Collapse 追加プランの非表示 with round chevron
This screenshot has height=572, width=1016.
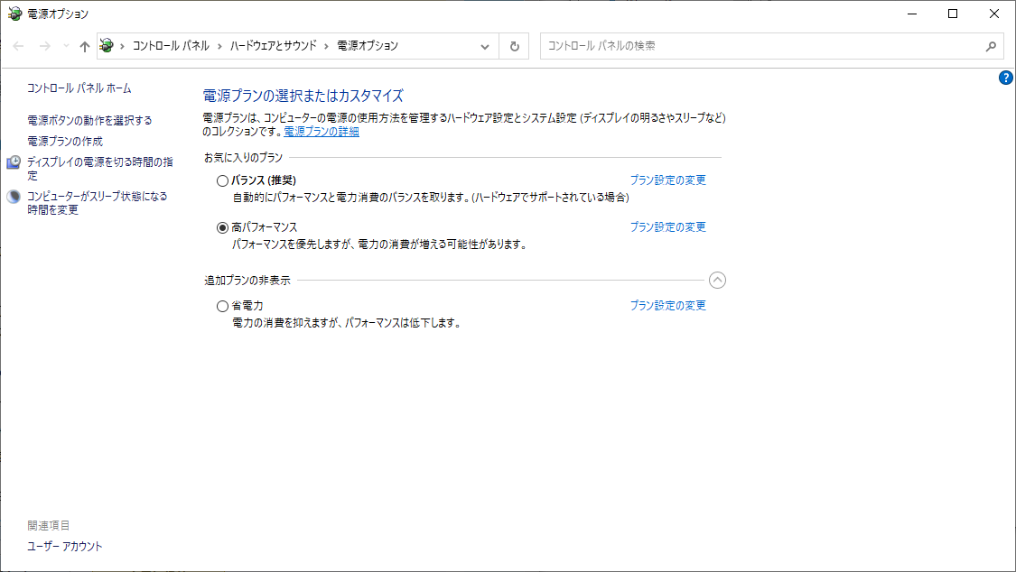coord(717,281)
